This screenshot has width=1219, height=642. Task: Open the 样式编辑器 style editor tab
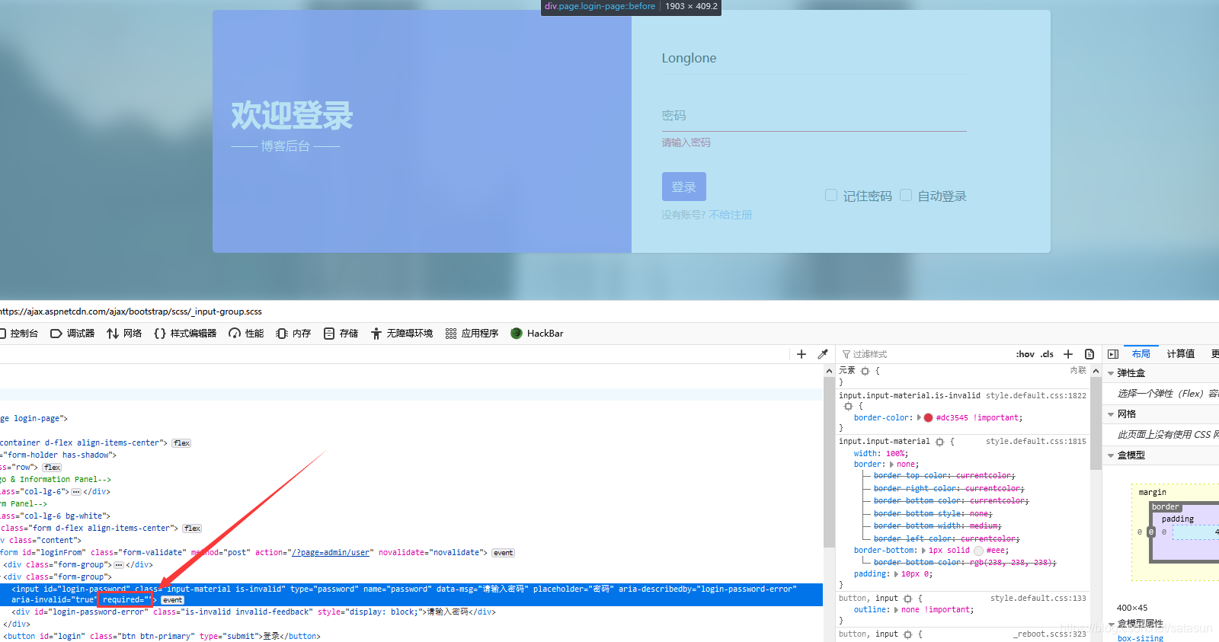tap(185, 334)
